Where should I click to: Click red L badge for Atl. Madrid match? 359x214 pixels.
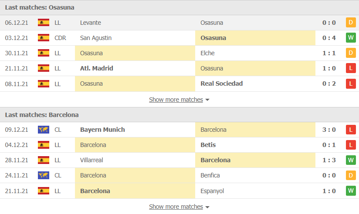click(x=351, y=68)
